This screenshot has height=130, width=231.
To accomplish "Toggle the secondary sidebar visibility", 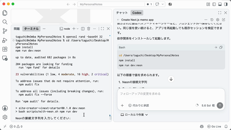I will pyautogui.click(x=226, y=4).
